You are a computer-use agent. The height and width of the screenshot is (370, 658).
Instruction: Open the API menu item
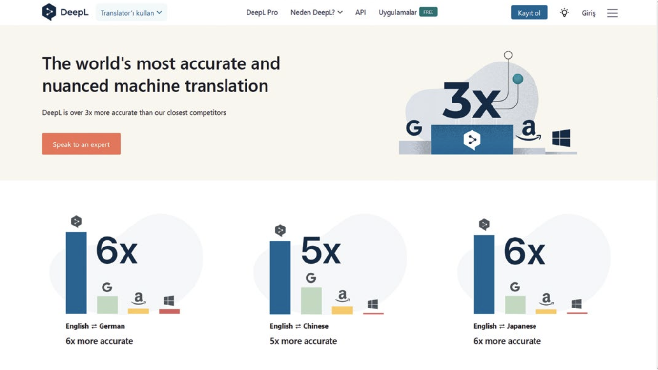coord(361,13)
